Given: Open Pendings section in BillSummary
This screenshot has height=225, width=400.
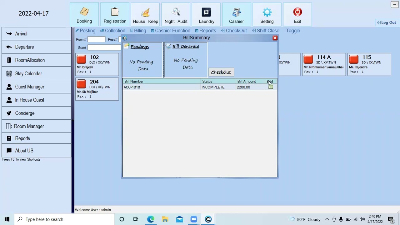Looking at the screenshot, I should [x=140, y=47].
